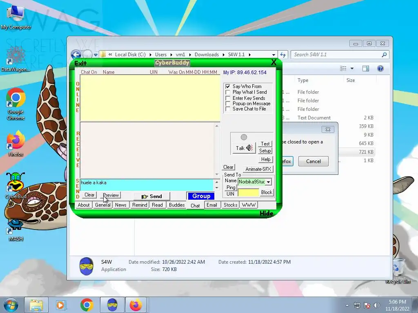This screenshot has width=418, height=313.
Task: Refresh the Explorer address bar
Action: click(x=283, y=55)
